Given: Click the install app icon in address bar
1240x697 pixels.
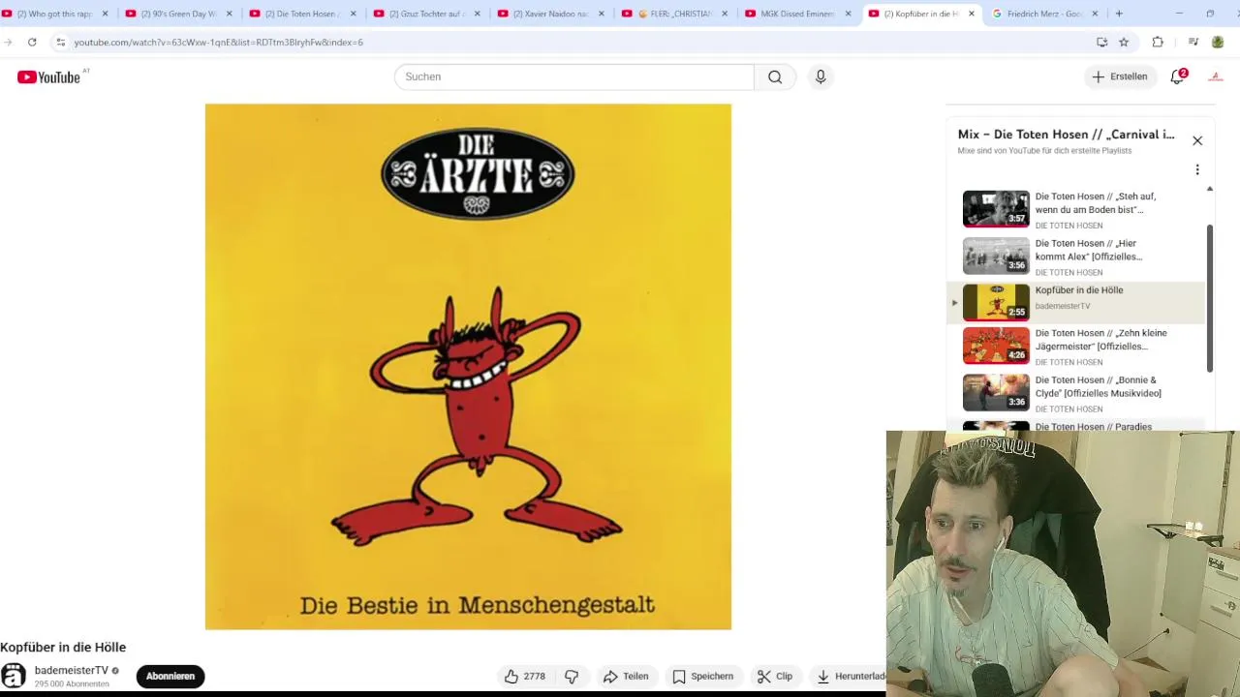Looking at the screenshot, I should tap(1101, 43).
